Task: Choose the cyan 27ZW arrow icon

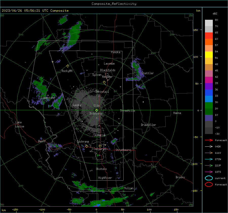Action: [x=209, y=159]
